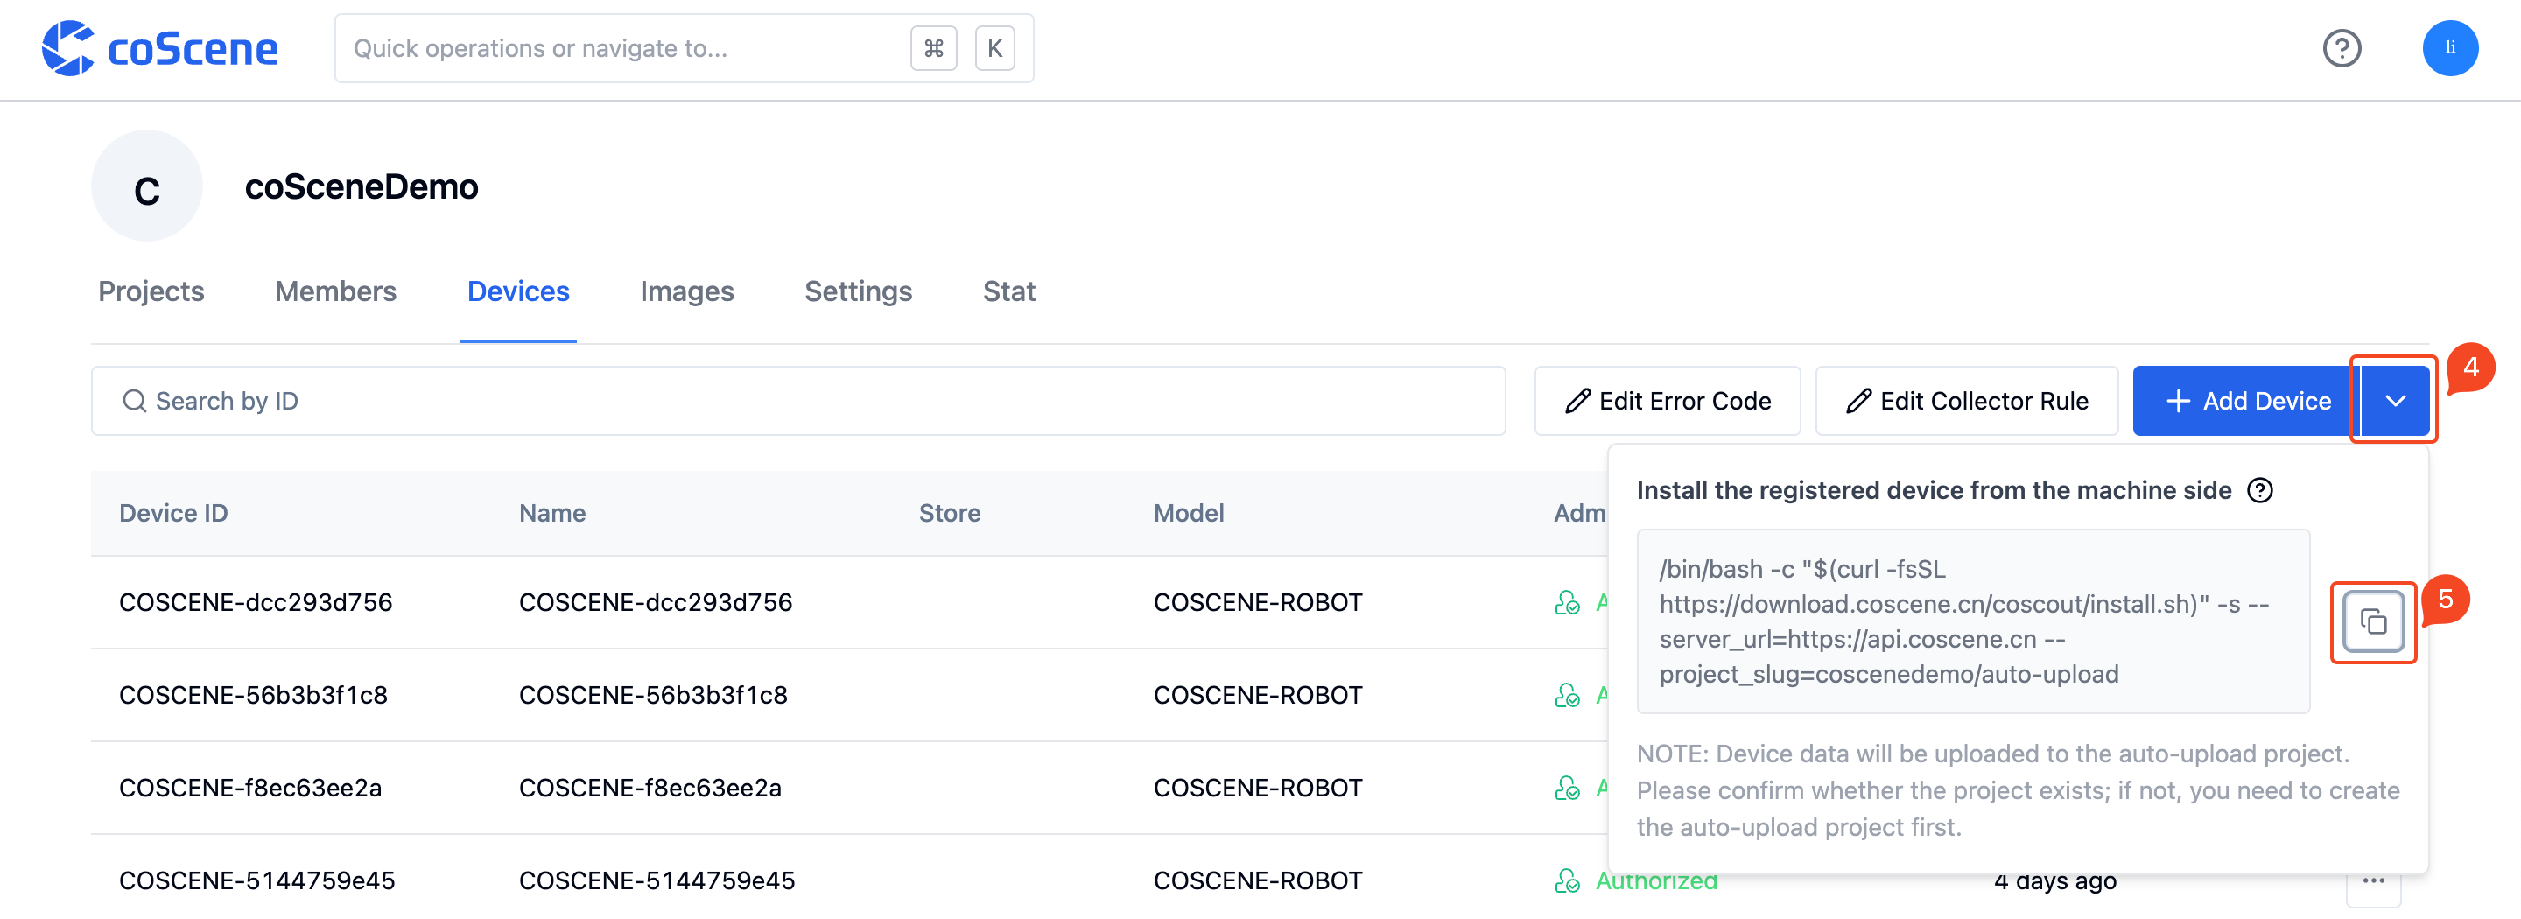Click name cell COSCENE-56b3b3f1c8
The width and height of the screenshot is (2521, 919).
(653, 696)
